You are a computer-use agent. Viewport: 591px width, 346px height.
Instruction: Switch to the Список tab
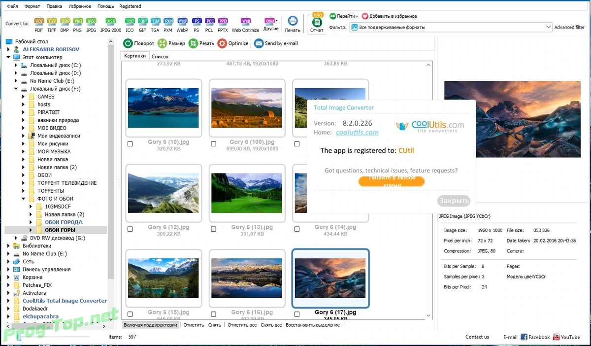(160, 57)
